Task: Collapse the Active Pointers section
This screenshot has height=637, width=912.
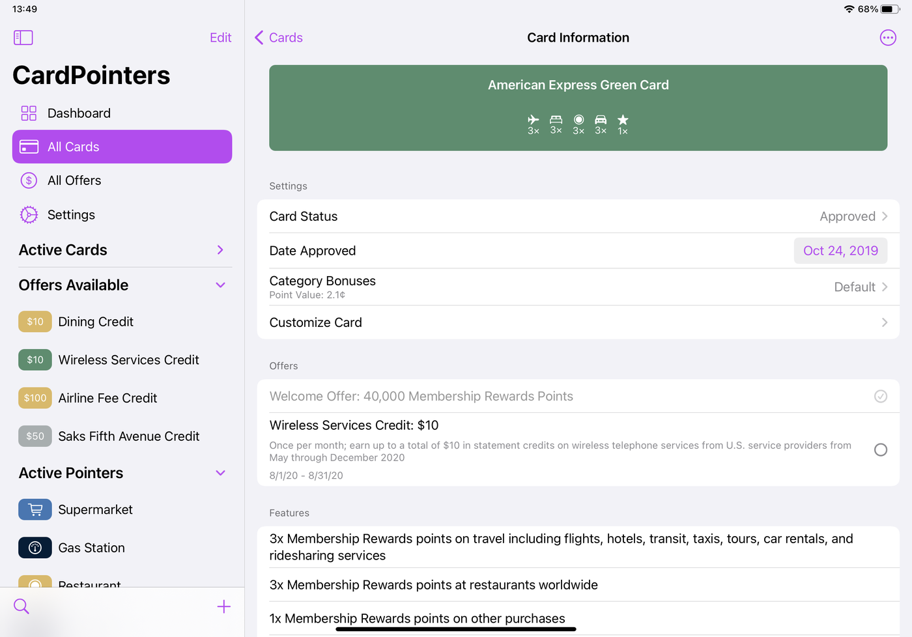Action: pyautogui.click(x=220, y=473)
